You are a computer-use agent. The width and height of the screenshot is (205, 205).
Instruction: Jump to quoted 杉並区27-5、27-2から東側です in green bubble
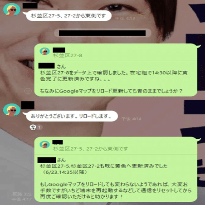point(90,149)
